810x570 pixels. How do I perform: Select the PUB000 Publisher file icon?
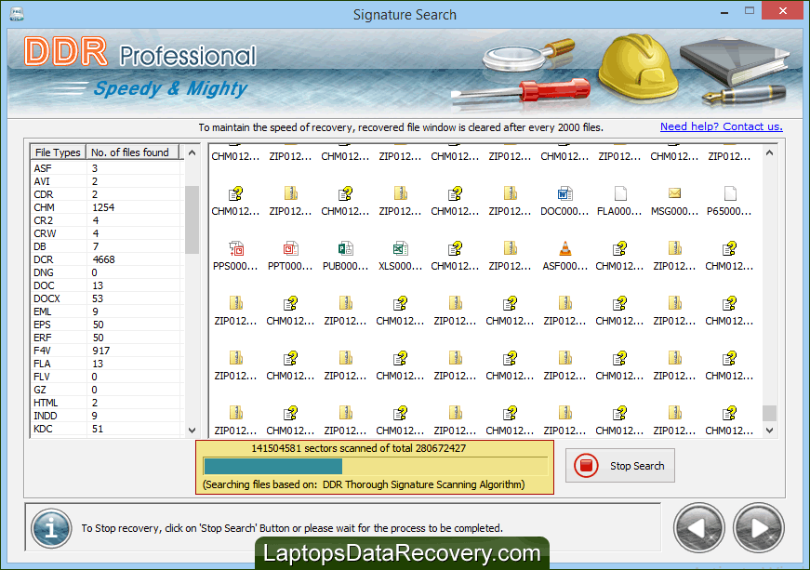[x=346, y=248]
